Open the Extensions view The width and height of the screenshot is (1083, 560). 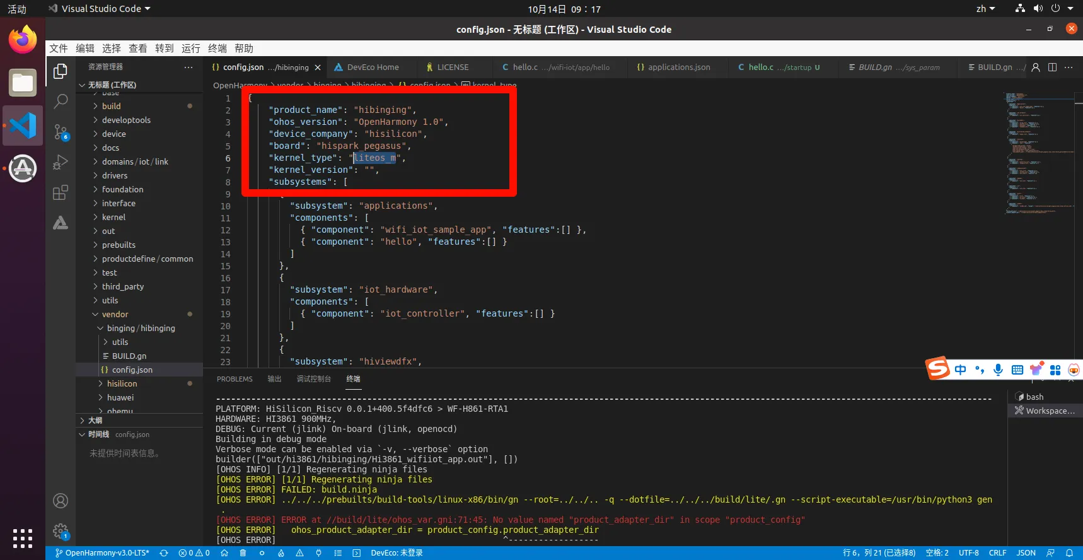pos(61,192)
